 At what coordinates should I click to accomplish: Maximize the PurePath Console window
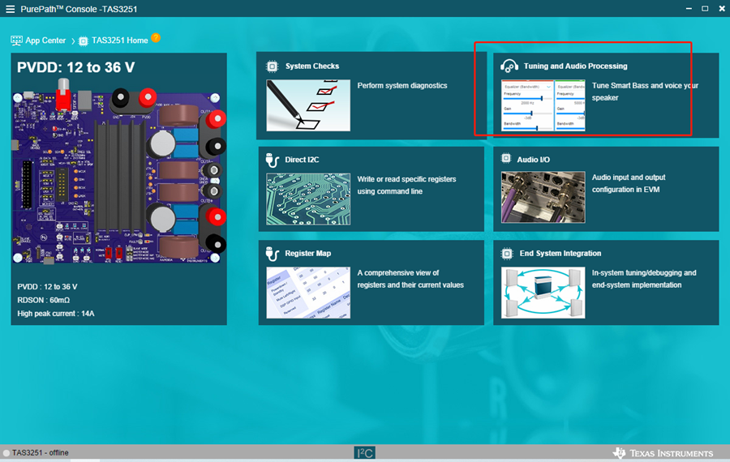click(705, 9)
